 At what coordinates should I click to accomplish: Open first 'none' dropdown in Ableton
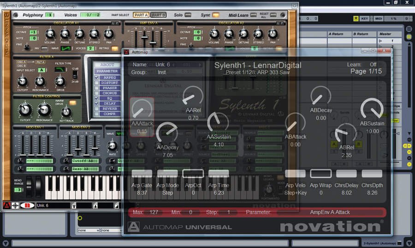click(x=89, y=231)
